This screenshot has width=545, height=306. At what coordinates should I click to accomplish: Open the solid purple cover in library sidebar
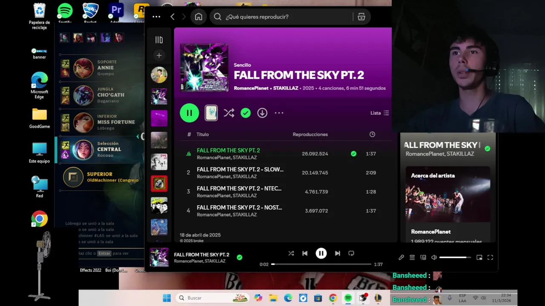159,118
